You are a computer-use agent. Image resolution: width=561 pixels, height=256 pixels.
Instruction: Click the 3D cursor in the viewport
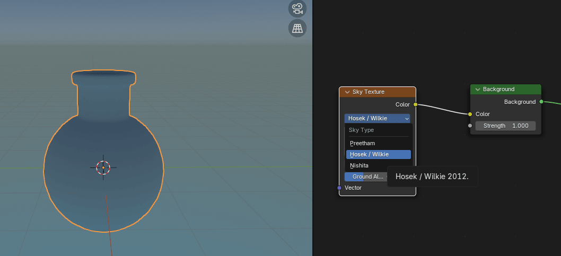pos(103,167)
